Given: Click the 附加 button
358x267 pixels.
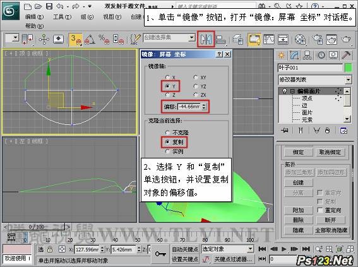Looking at the screenshot, I should (298, 210).
